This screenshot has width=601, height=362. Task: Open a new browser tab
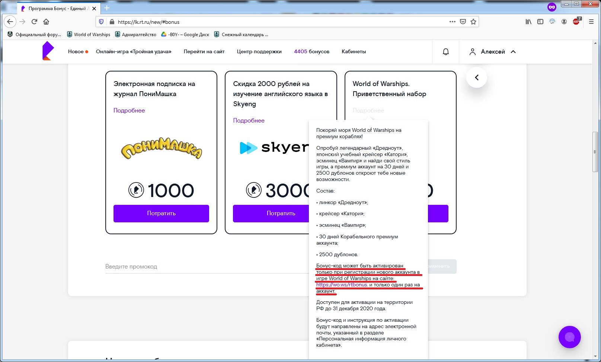point(107,8)
